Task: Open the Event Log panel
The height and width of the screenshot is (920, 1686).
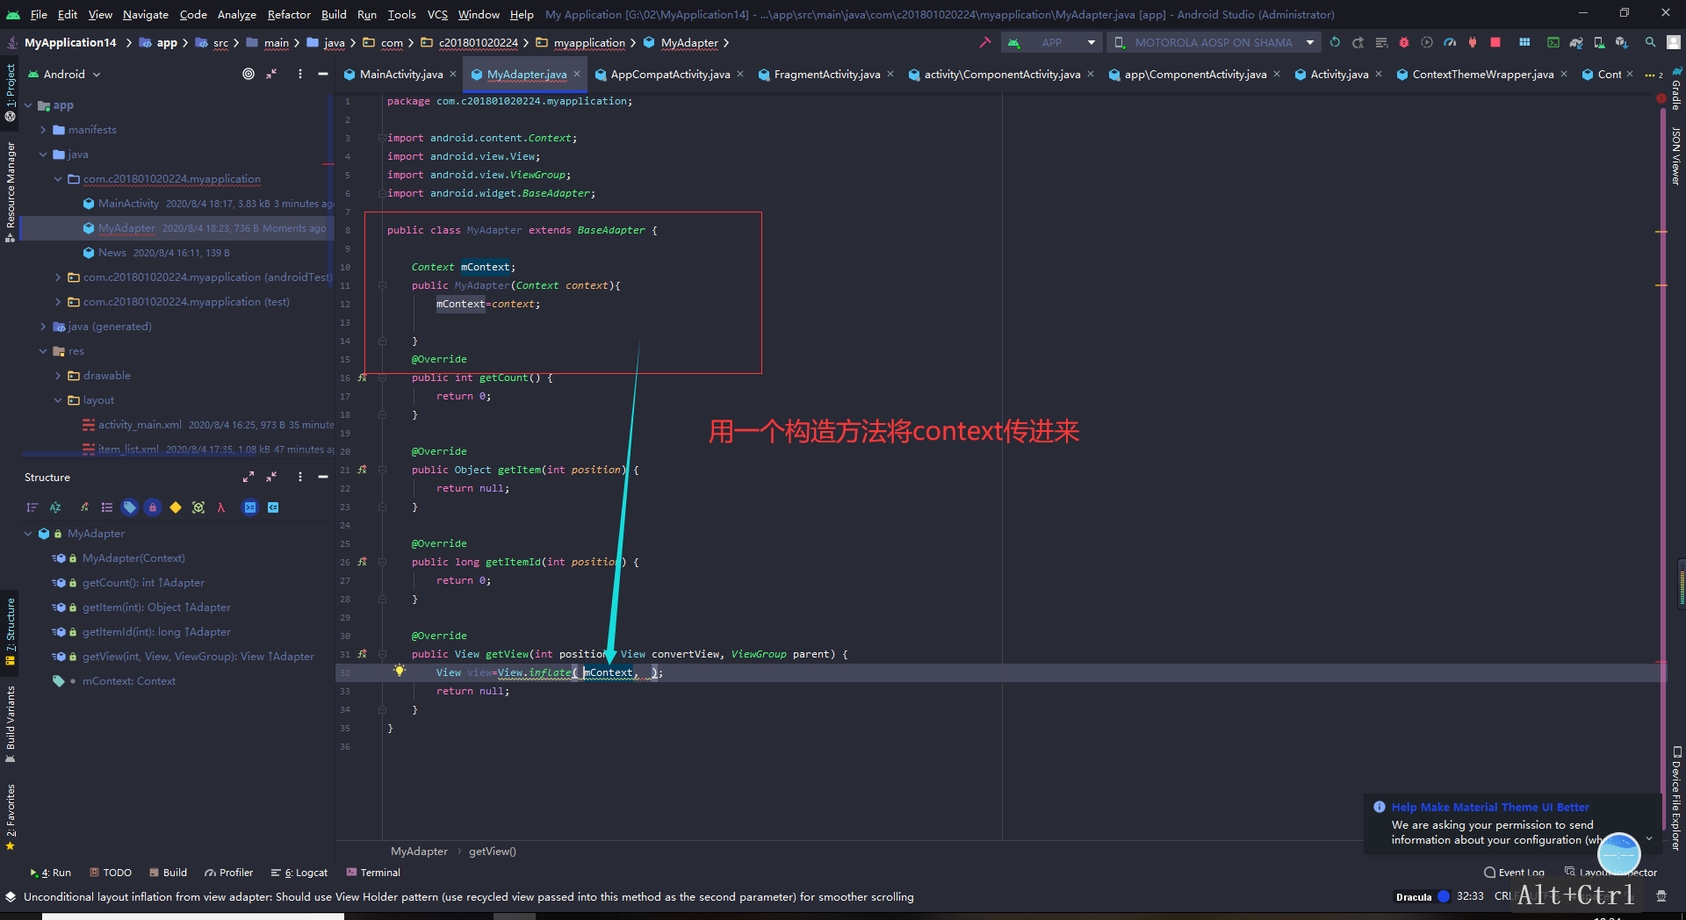Action: coord(1514,873)
